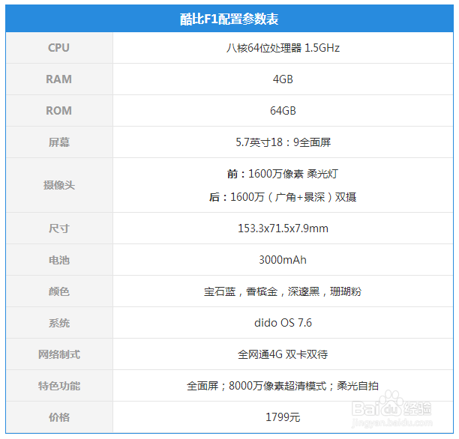The height and width of the screenshot is (439, 459).
Task: Click the CPU row label
Action: [58, 48]
